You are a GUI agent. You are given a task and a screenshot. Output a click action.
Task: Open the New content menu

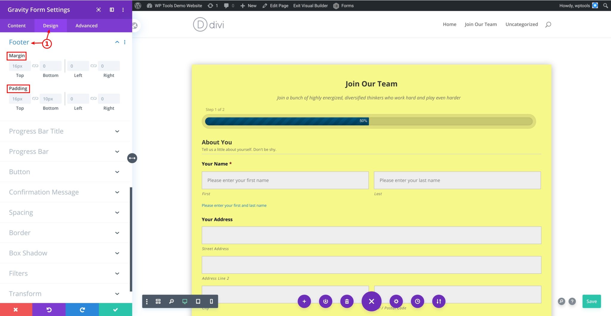pos(248,6)
